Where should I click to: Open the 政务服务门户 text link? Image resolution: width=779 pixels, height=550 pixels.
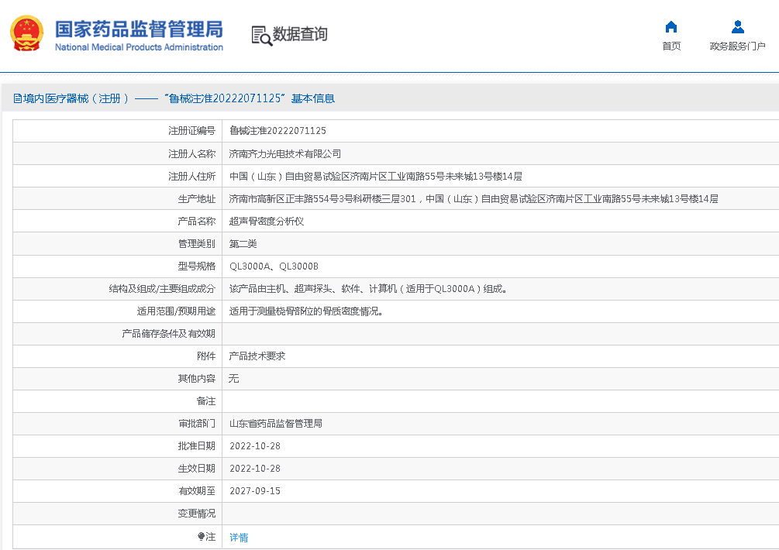click(737, 46)
